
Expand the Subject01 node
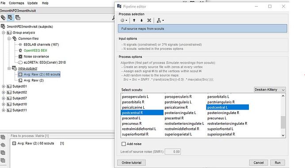[3, 86]
